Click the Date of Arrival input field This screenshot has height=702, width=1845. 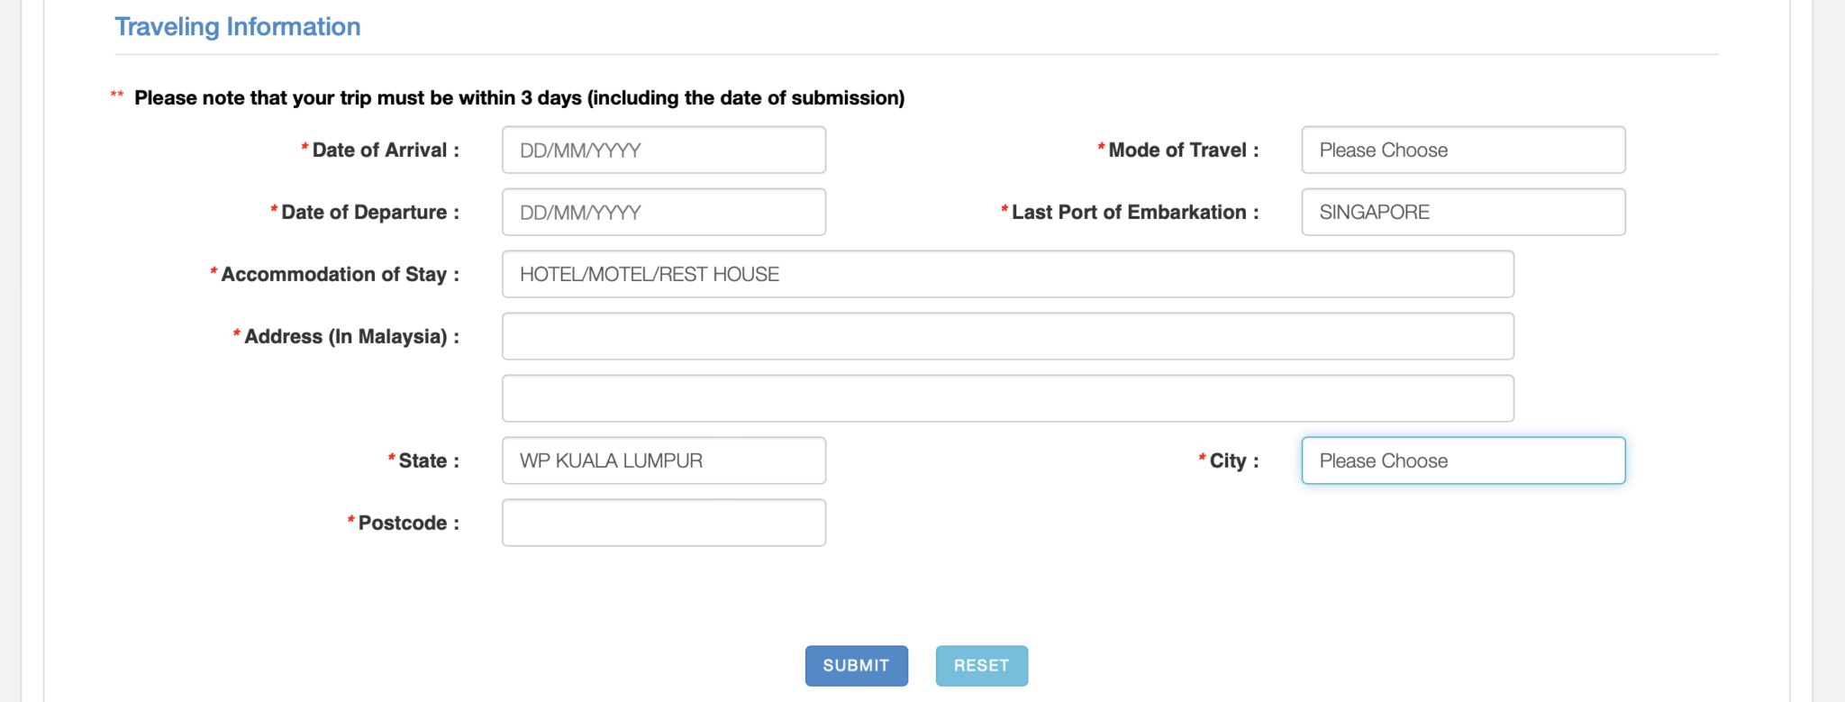coord(663,150)
